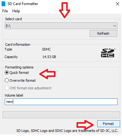Viewport: 122px width, 136px height.
Task: Click the 14.53 GB capacity value
Action: click(x=49, y=57)
